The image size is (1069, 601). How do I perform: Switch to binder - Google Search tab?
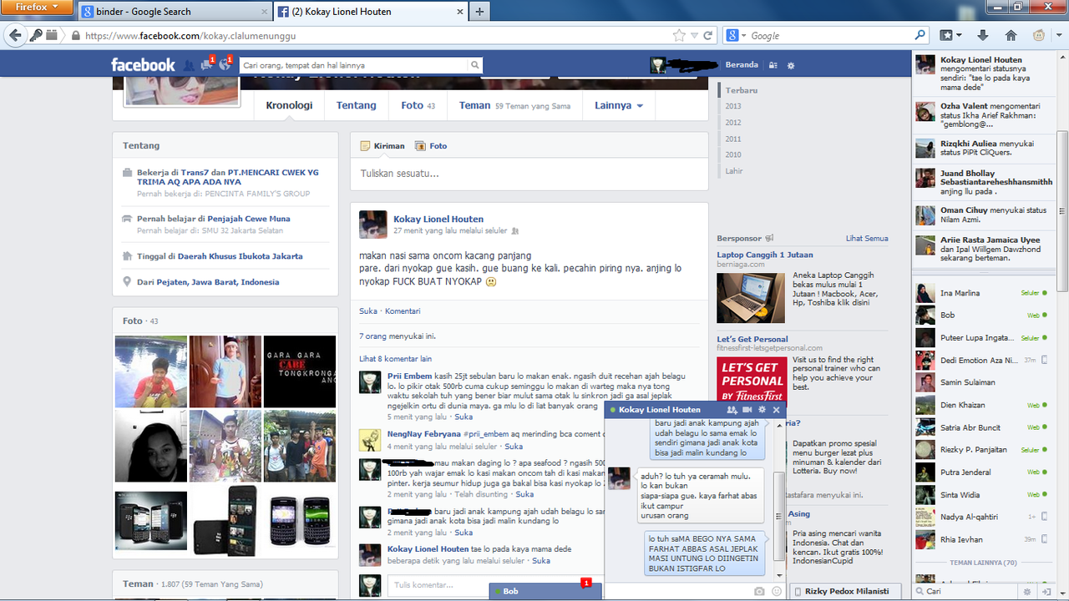pyautogui.click(x=175, y=12)
